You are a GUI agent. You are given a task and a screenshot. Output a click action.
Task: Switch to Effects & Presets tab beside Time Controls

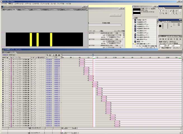click(174, 36)
